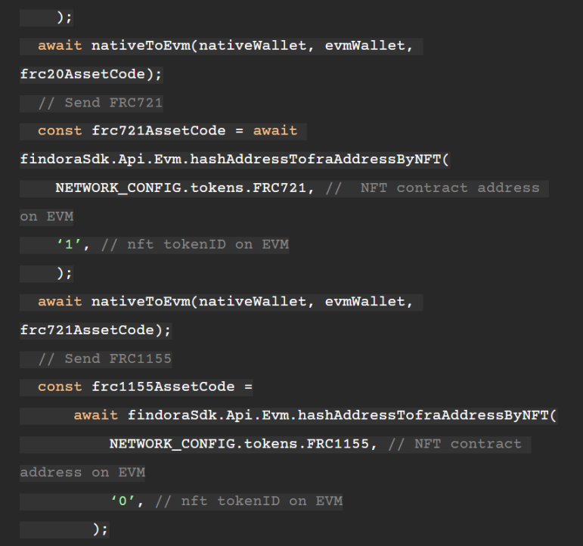Screen dimensions: 583x546
Task: Click the 'on EVM' wrapped comment line
Action: [x=47, y=217]
